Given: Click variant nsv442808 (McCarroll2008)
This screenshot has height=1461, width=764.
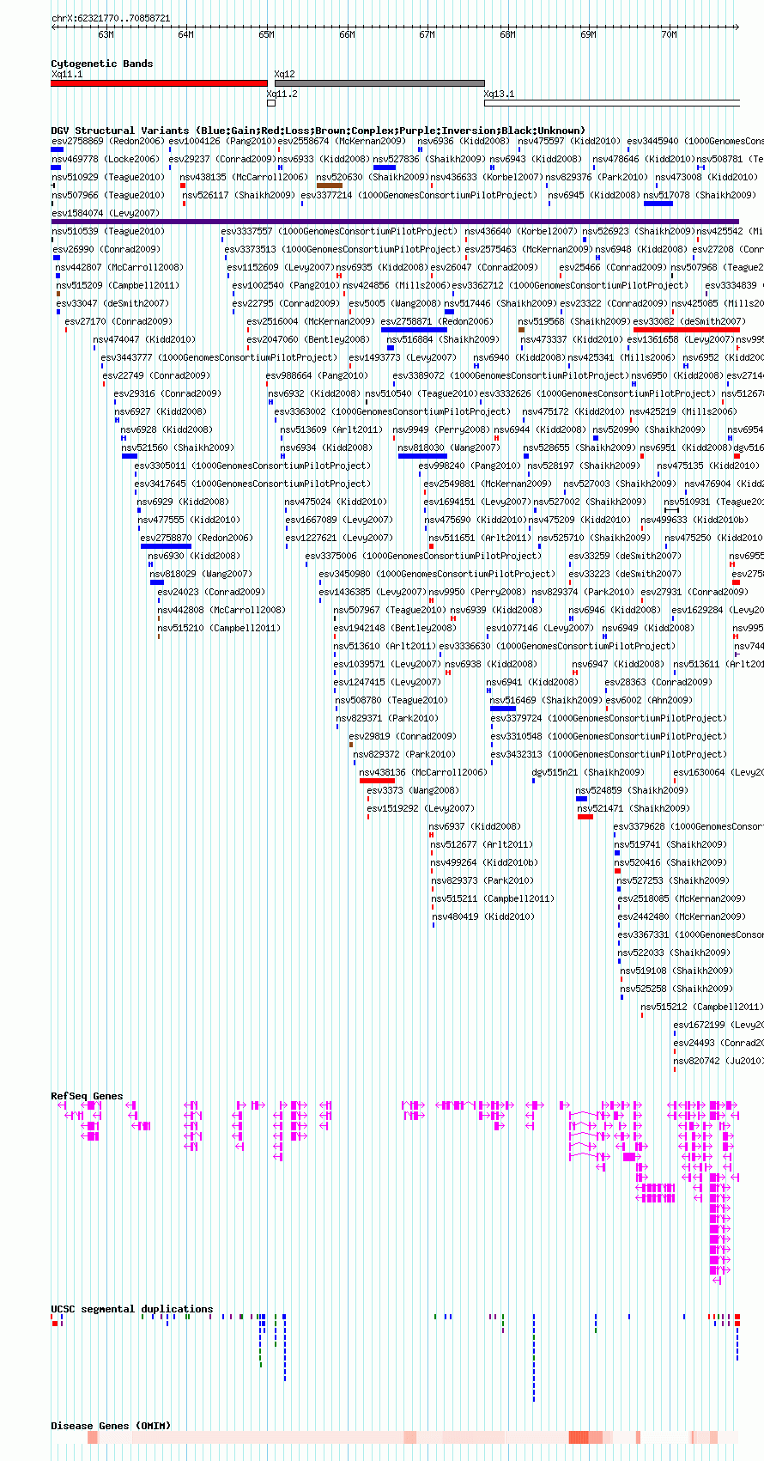Looking at the screenshot, I should [x=221, y=610].
